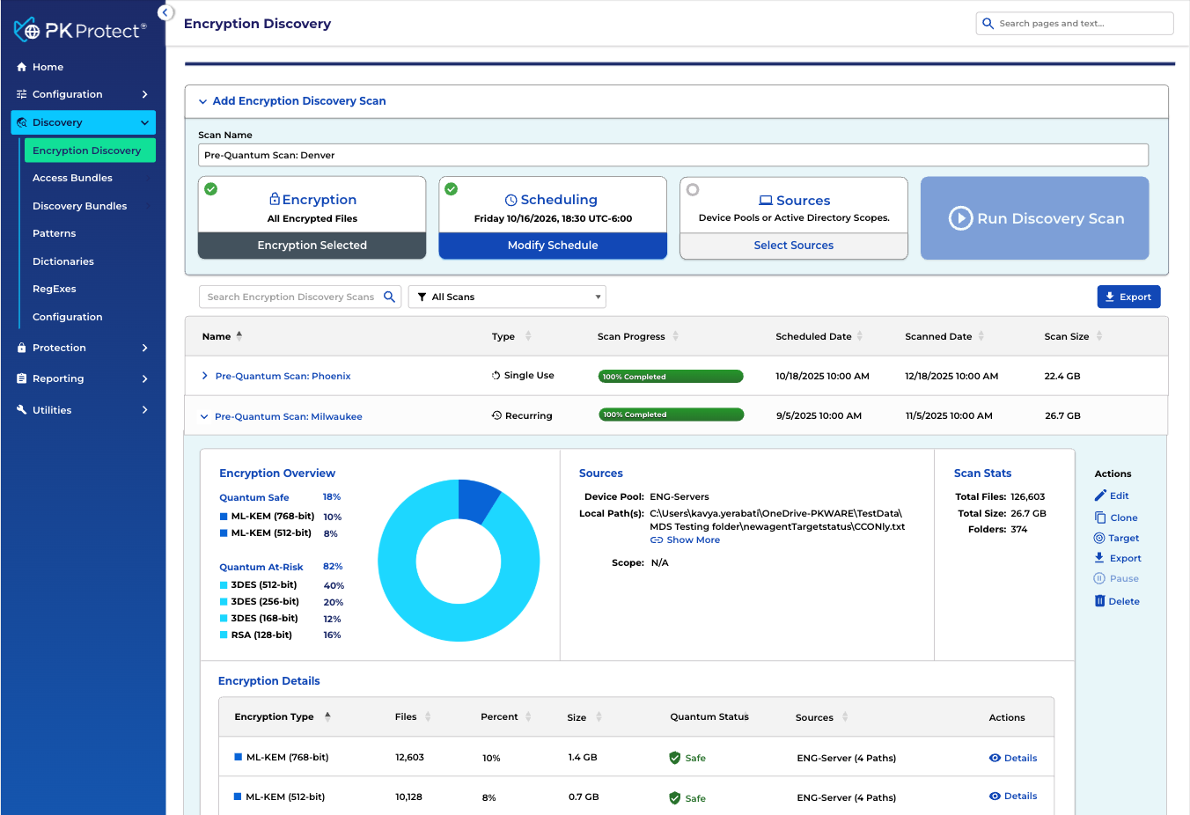The height and width of the screenshot is (815, 1190).
Task: Click the laptop icon on Sources card
Action: point(766,201)
